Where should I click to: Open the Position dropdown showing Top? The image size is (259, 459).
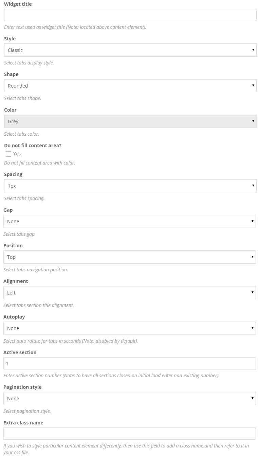[x=129, y=257]
